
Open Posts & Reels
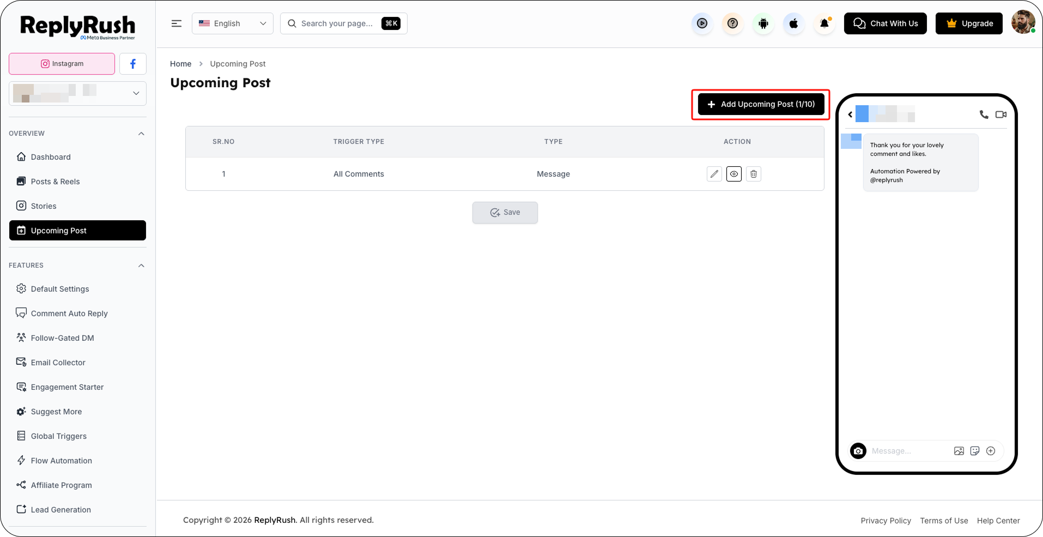tap(77, 182)
